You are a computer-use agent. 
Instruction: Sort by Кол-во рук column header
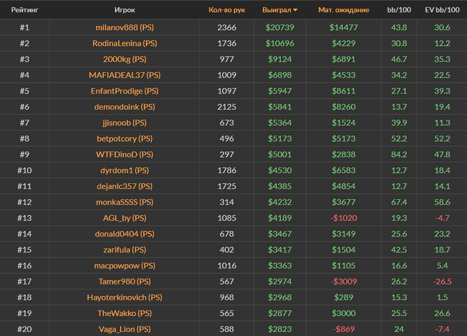(227, 10)
